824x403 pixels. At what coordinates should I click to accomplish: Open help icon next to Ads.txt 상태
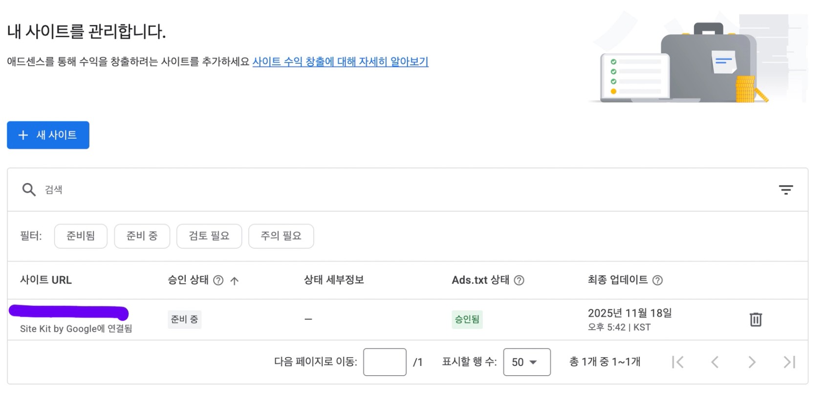pos(519,281)
